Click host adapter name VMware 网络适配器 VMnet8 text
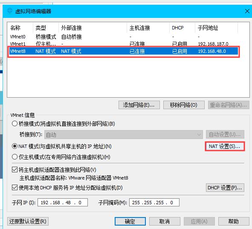 point(98,178)
